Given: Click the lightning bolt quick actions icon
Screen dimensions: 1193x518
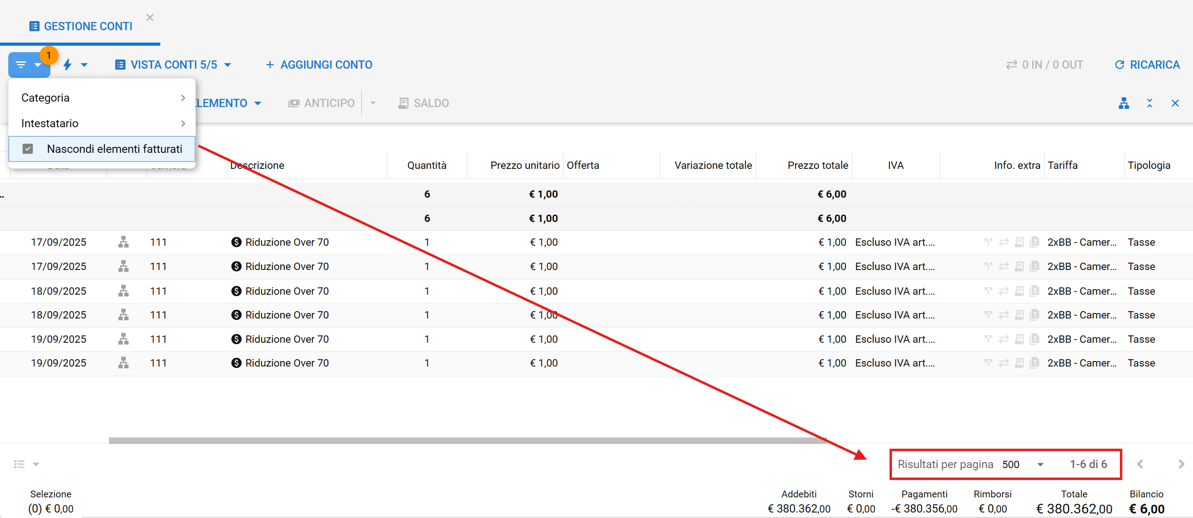Looking at the screenshot, I should (x=68, y=65).
